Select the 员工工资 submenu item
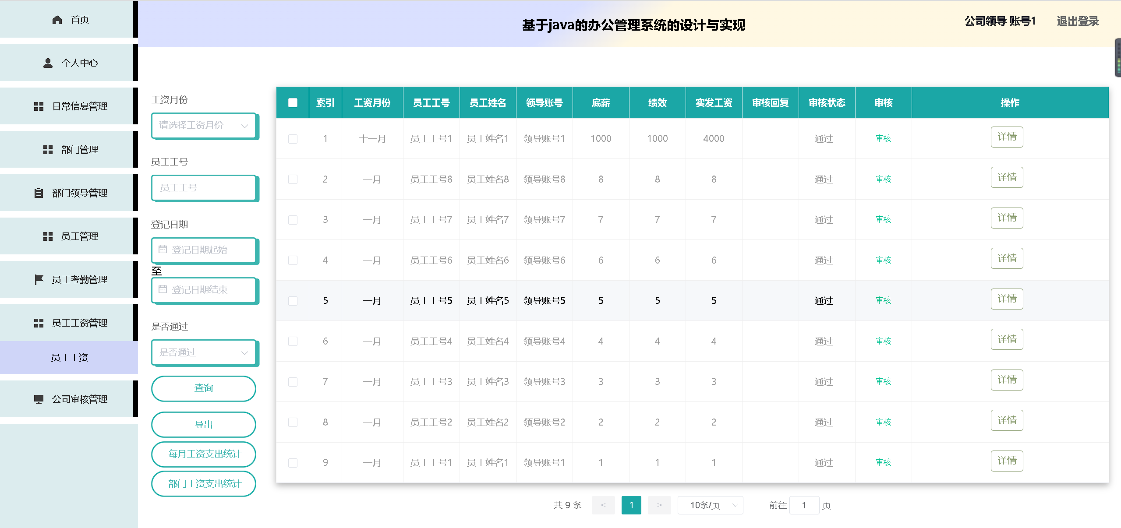Image resolution: width=1121 pixels, height=528 pixels. point(69,358)
